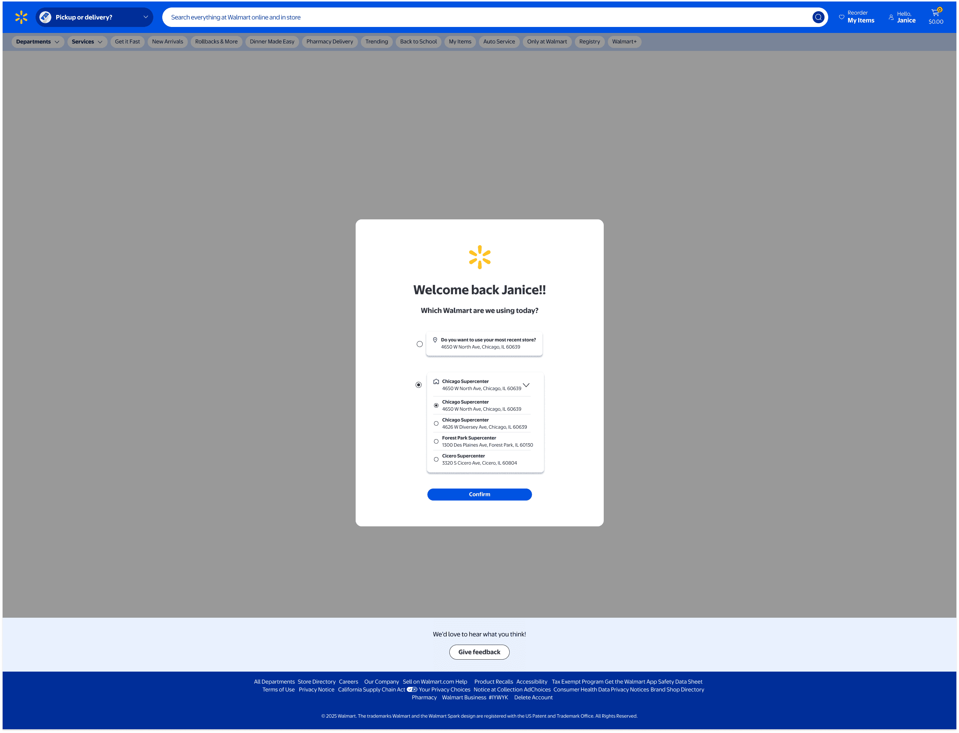Viewport: 959px width, 733px height.
Task: Click the Pickup or delivery badge icon
Action: point(45,18)
